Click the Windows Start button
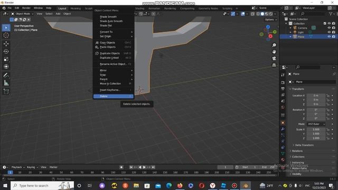Screen dimensions: 338x190 tap(5, 185)
